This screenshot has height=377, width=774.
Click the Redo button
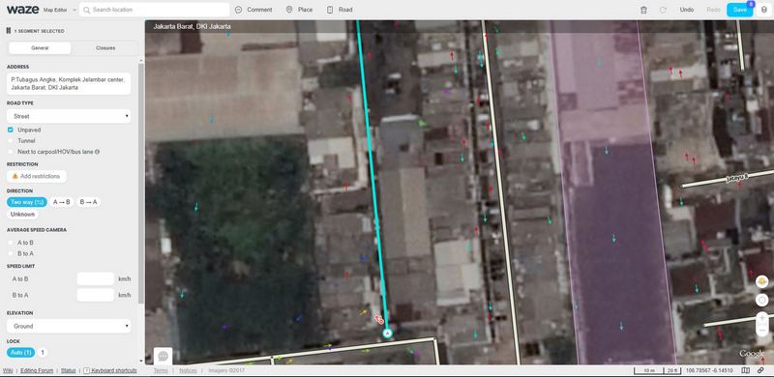(713, 10)
